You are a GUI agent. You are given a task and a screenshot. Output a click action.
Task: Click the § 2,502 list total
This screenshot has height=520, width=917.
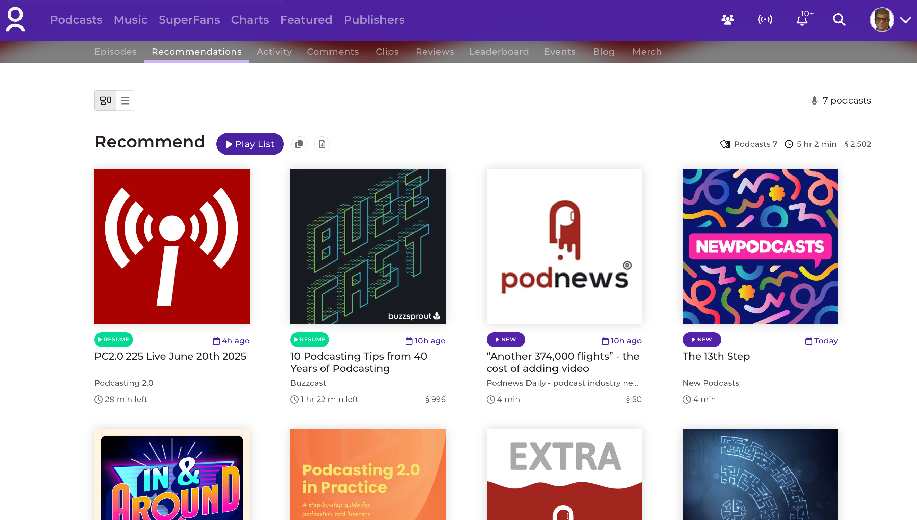[x=858, y=144]
